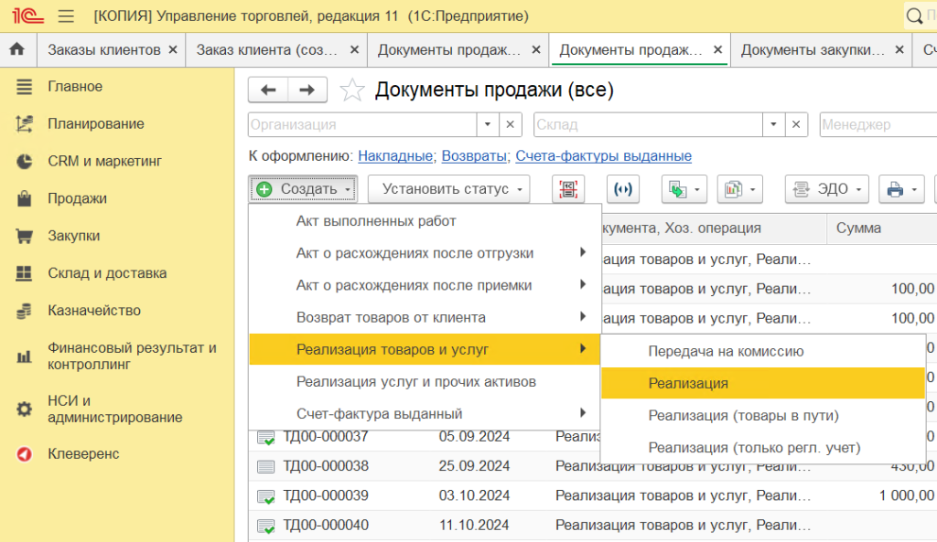The width and height of the screenshot is (937, 542).
Task: Close the Заказ клиента (соз… tab
Action: [354, 50]
